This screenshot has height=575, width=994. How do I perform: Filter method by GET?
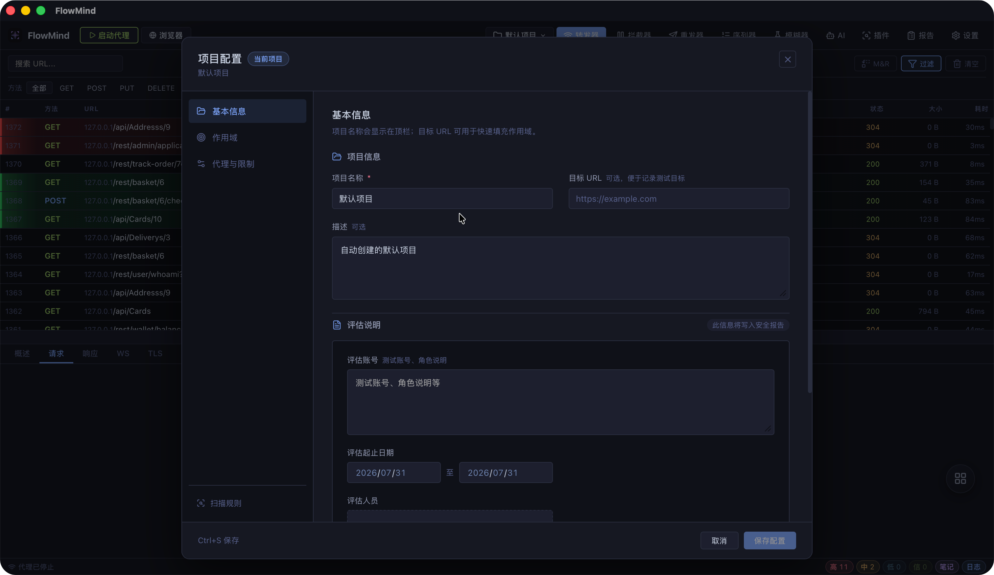67,88
